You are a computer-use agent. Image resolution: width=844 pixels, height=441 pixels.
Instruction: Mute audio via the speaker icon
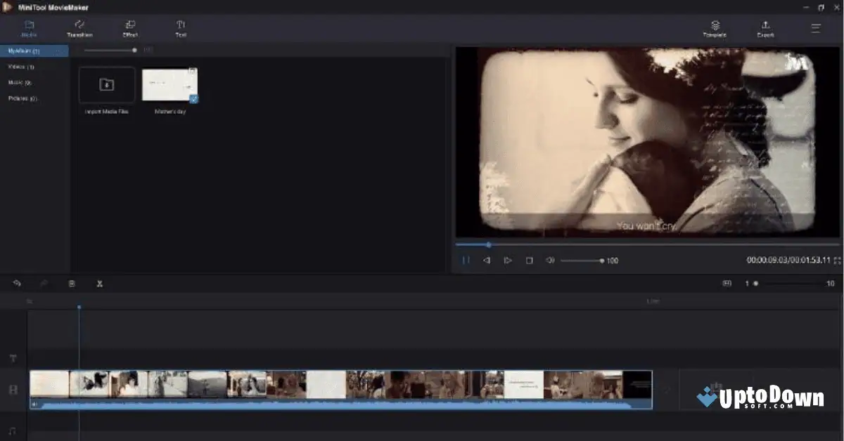551,260
